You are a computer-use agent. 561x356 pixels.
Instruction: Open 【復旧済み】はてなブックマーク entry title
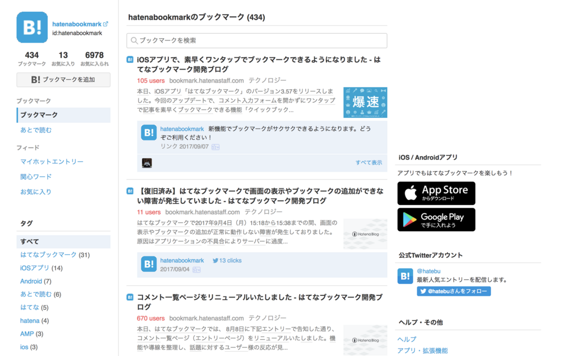(x=260, y=196)
